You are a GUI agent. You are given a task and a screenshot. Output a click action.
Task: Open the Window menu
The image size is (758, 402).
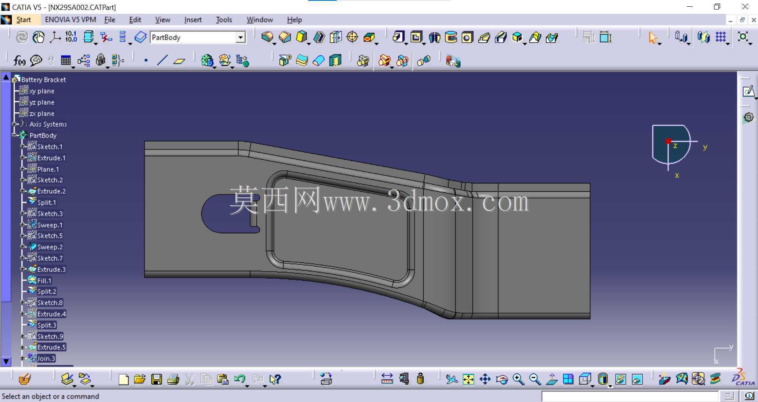(260, 20)
